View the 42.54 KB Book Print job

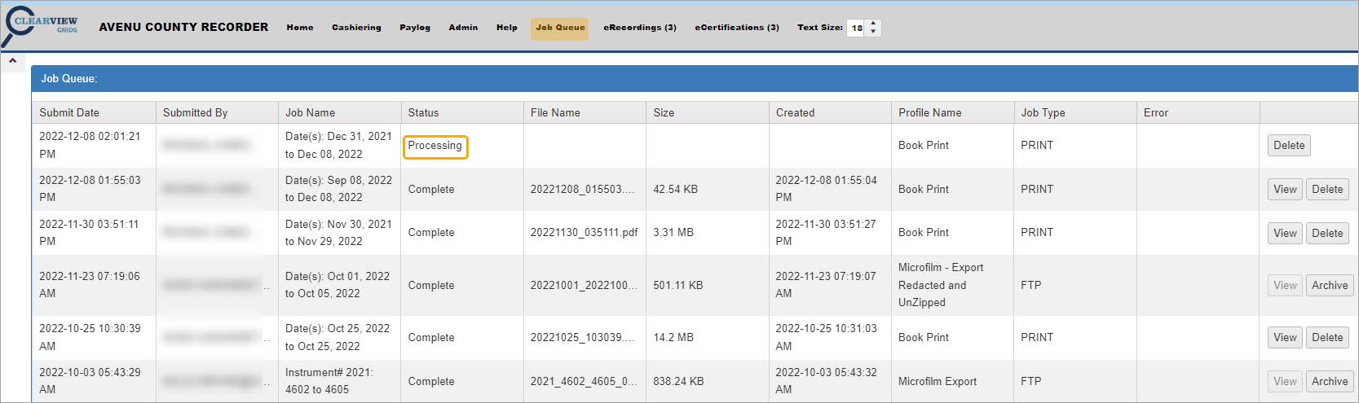pyautogui.click(x=1285, y=190)
